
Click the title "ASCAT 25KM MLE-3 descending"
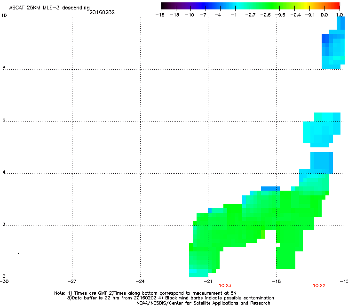49,8
